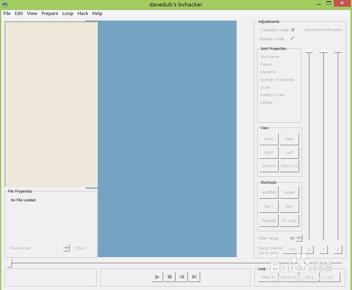
Task: Select Rotation mode radio button
Action: [293, 39]
